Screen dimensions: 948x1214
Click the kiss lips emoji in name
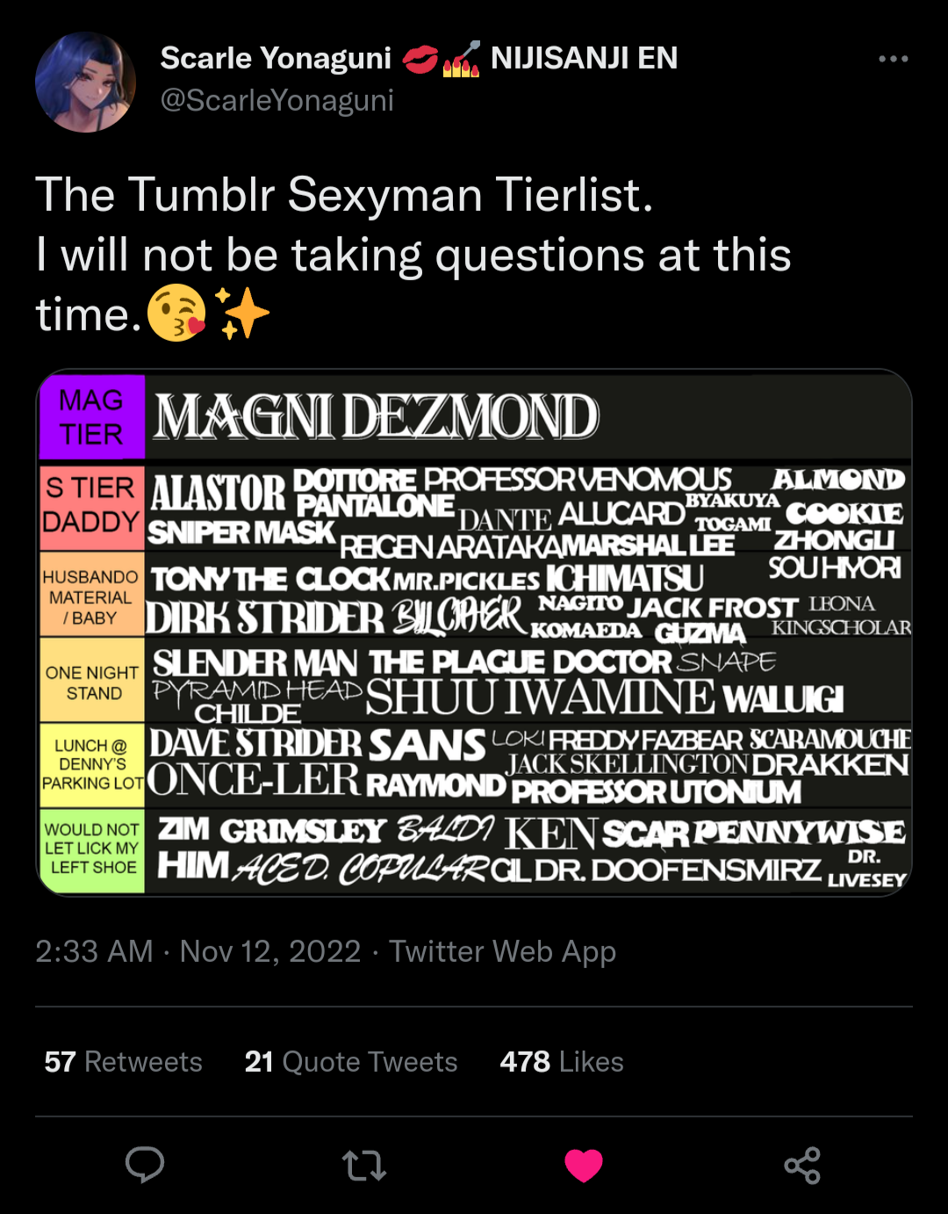(420, 60)
